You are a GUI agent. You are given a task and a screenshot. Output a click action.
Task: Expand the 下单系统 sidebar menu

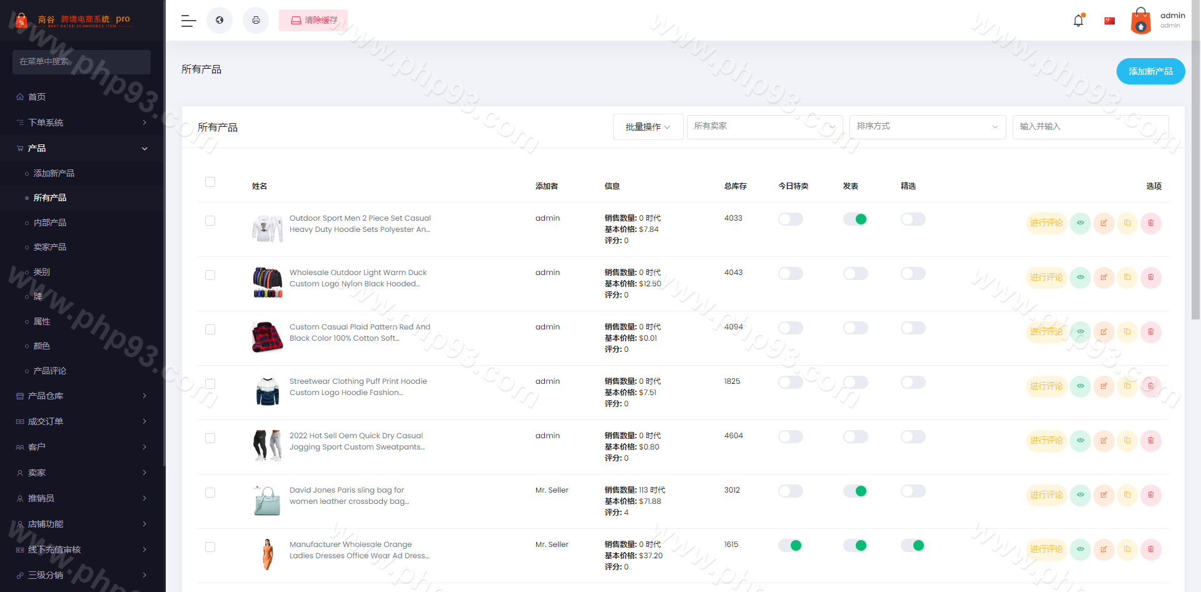(x=81, y=123)
